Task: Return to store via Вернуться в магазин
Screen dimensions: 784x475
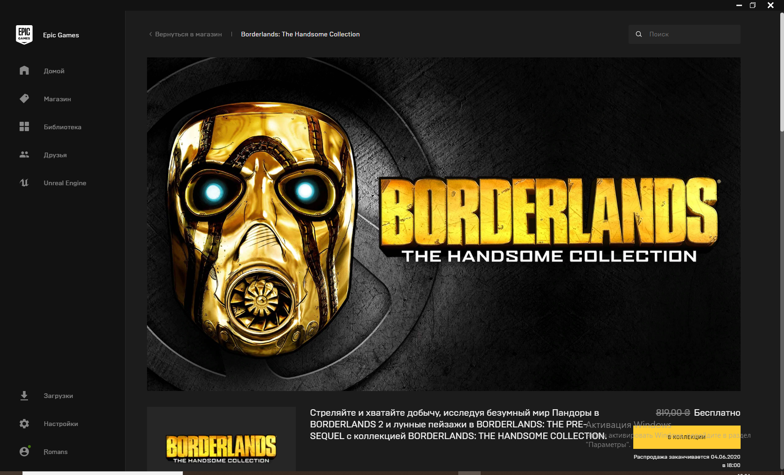Action: (x=189, y=34)
